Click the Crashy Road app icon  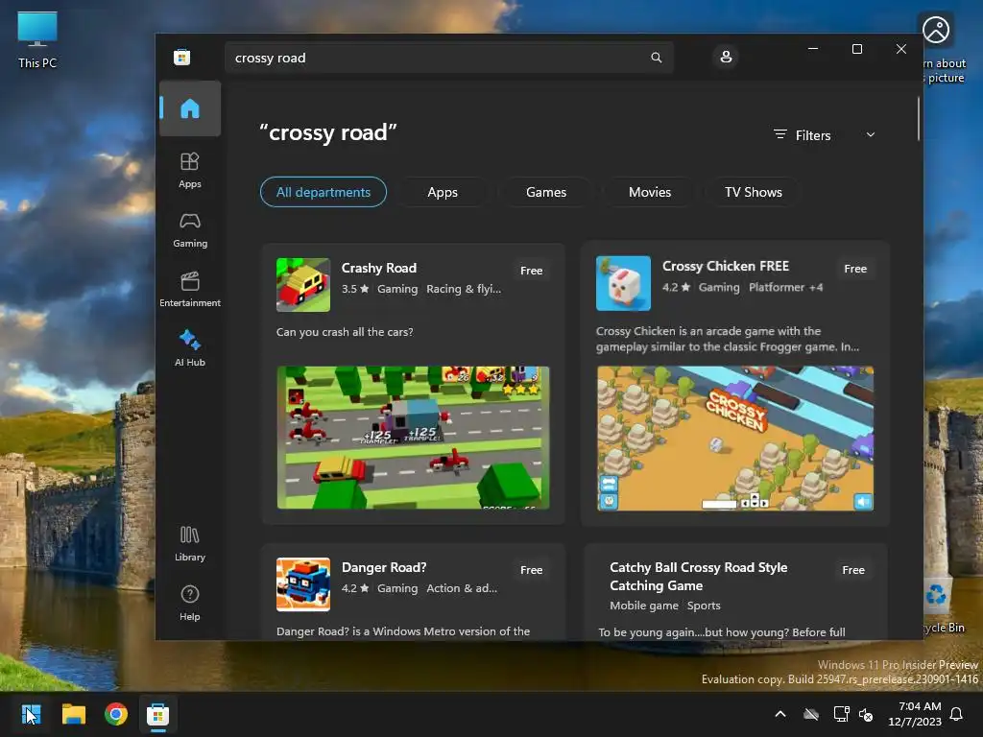(x=303, y=284)
